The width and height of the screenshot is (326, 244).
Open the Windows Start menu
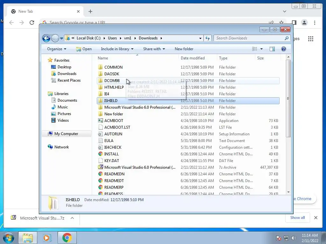tap(8, 238)
